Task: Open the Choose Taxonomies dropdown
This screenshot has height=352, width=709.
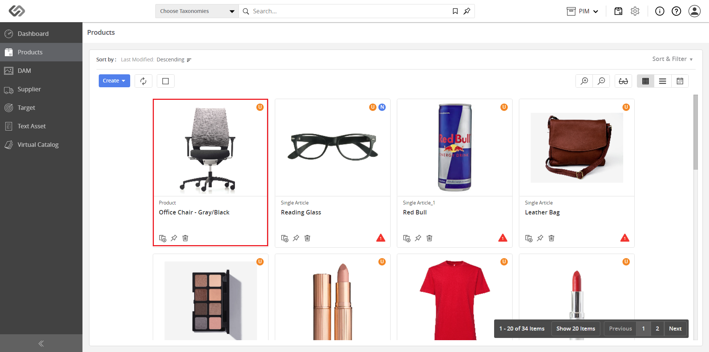Action: [197, 11]
